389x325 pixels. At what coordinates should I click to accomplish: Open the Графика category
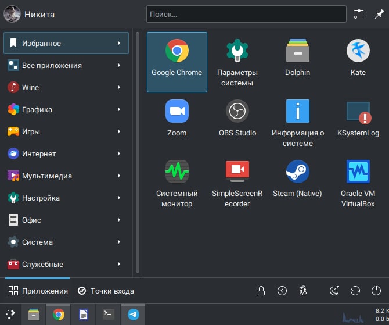point(66,109)
